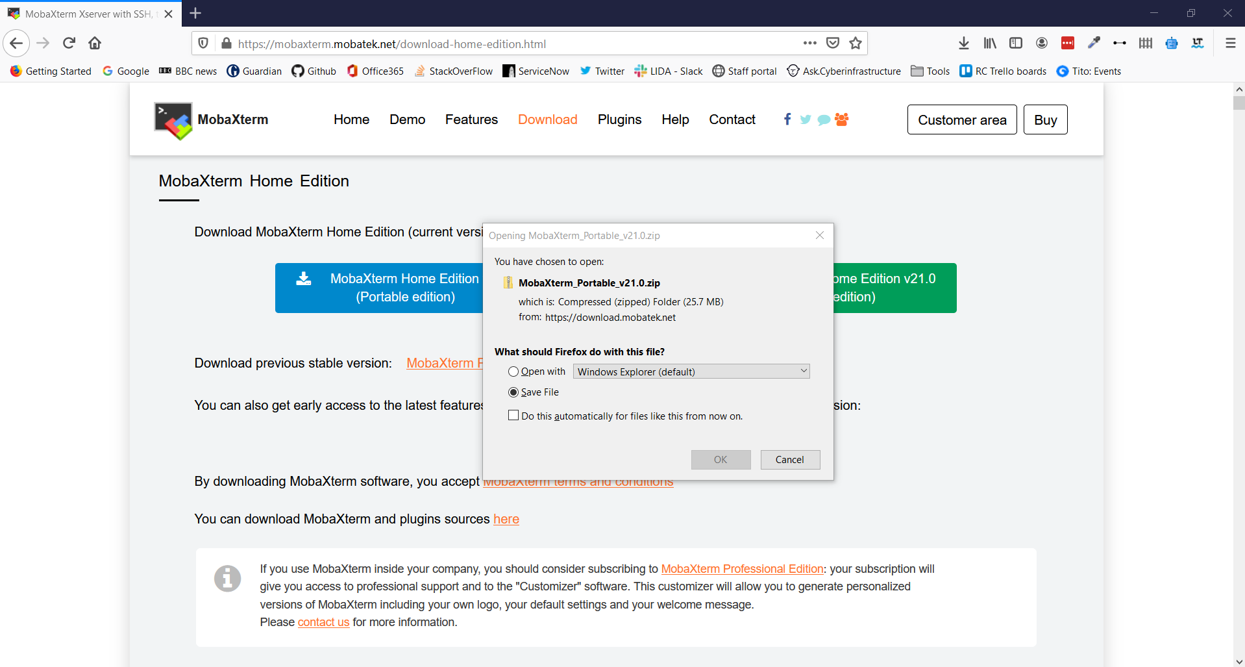
Task: Select the Save File radio button
Action: click(x=513, y=392)
